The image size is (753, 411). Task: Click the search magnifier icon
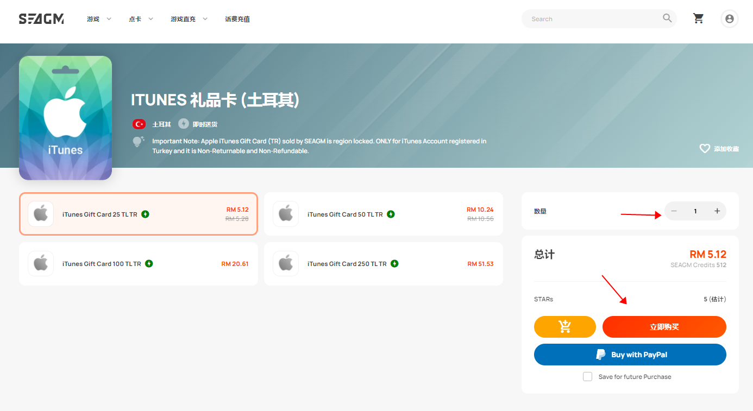(x=667, y=18)
